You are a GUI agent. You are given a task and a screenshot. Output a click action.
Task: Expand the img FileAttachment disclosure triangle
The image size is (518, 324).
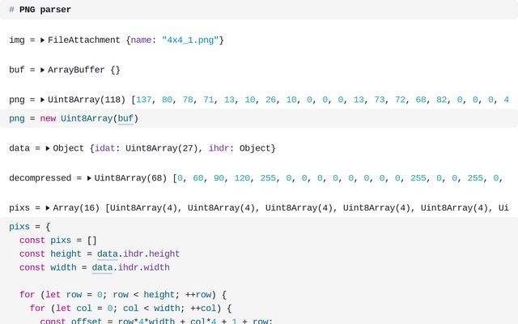click(42, 40)
